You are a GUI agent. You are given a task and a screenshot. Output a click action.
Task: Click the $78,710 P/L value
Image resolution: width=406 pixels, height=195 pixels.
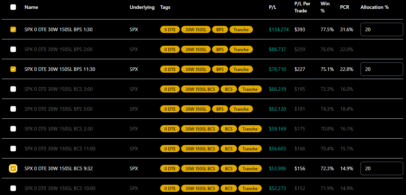[x=277, y=69]
